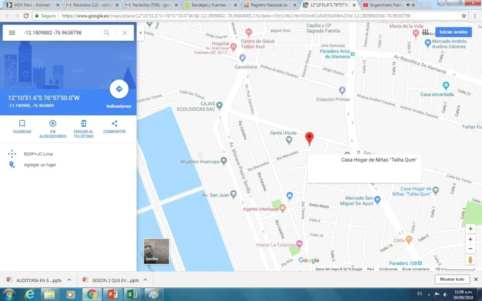Screen dimensions: 482x301
Task: Open Internet Explorer from taskbar
Action: pyautogui.click(x=30, y=294)
